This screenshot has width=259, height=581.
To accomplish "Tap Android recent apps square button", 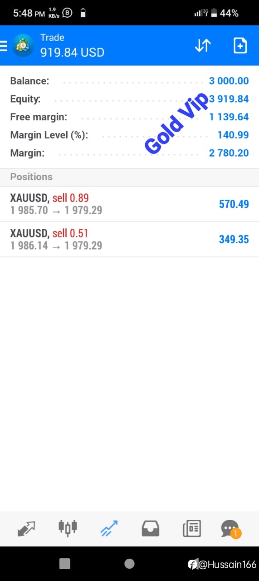I will coord(65,564).
